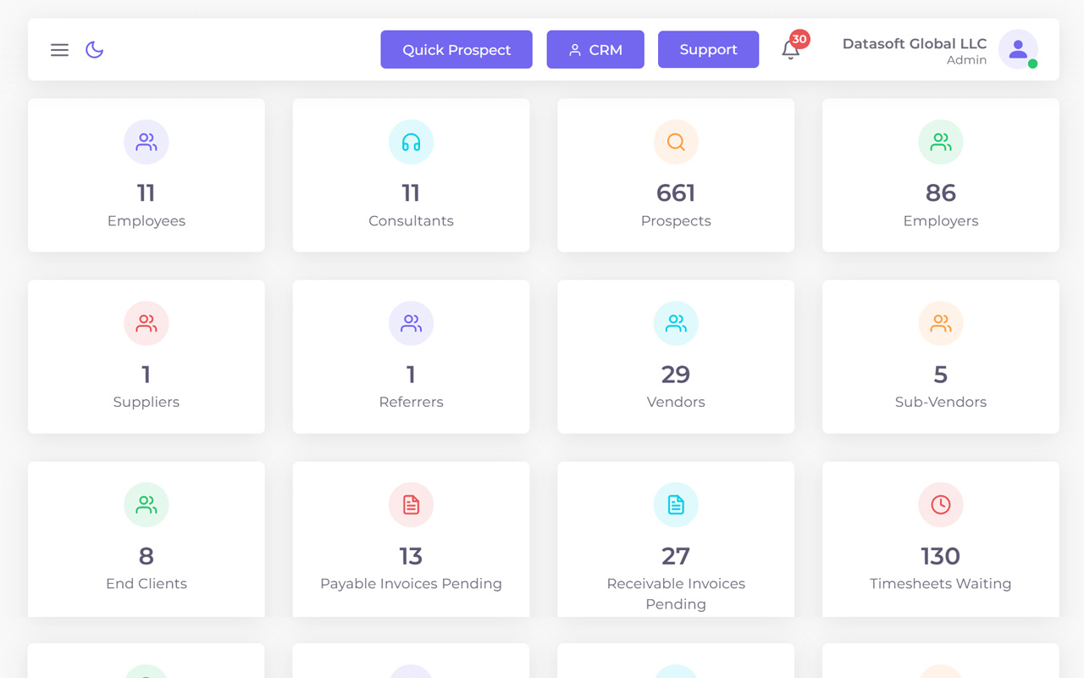The width and height of the screenshot is (1084, 678).
Task: Open the Employees label
Action: 147,221
